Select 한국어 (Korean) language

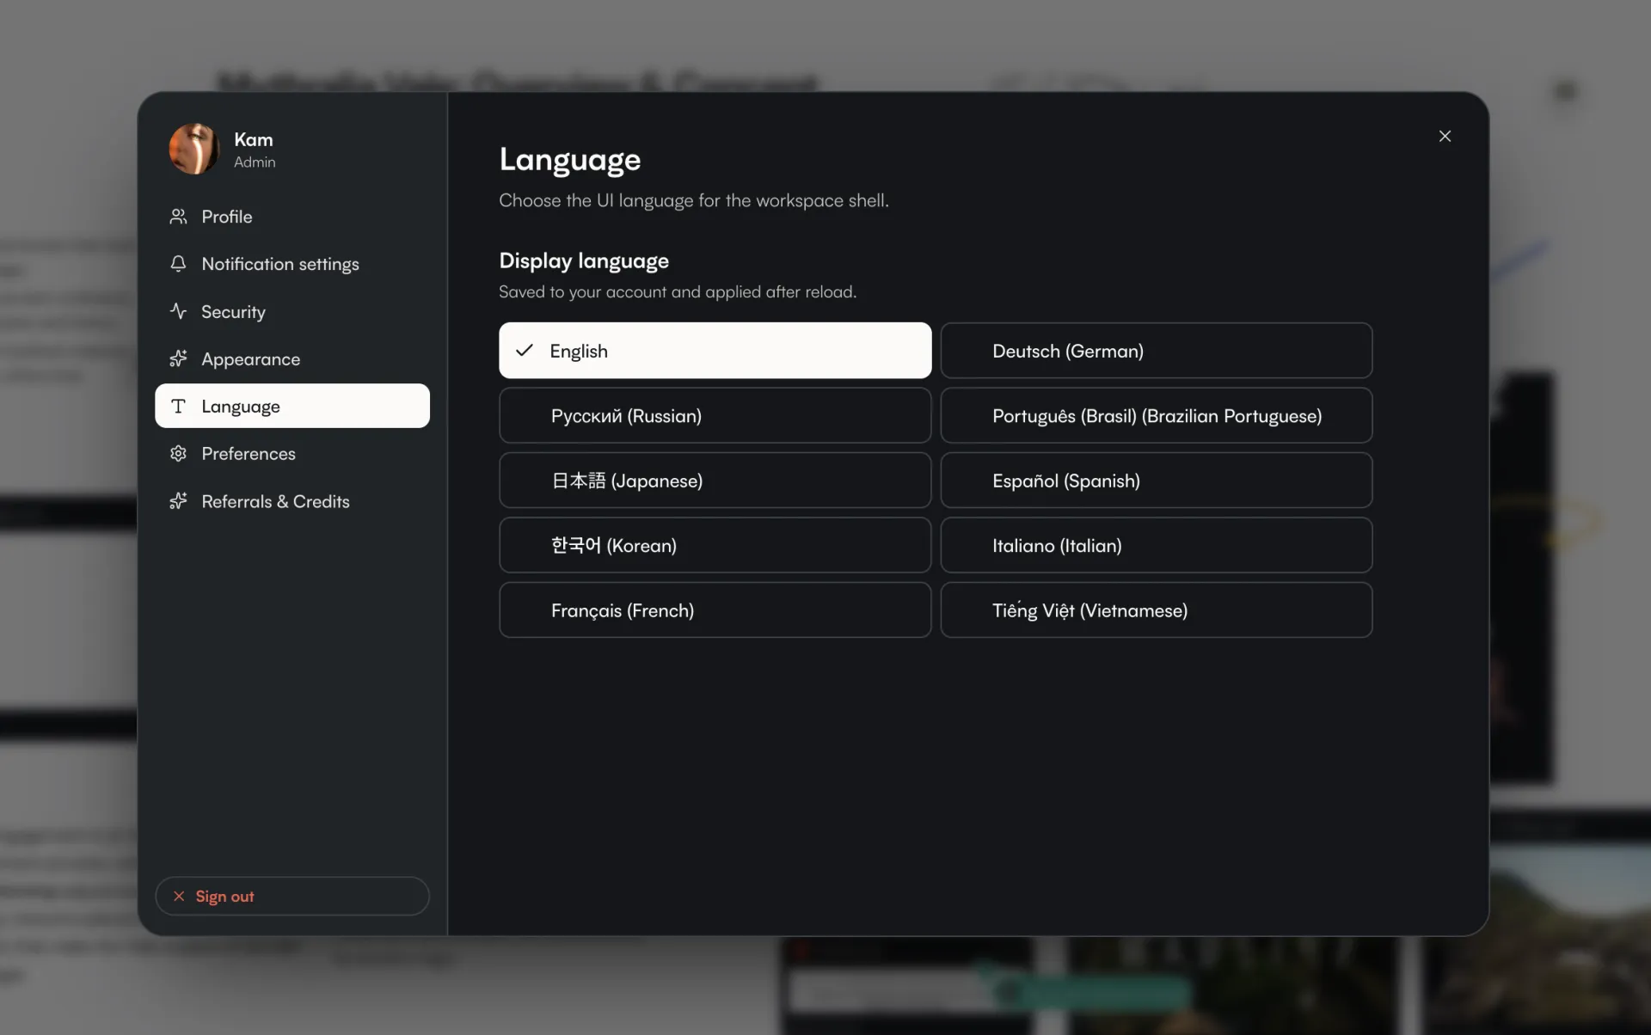coord(715,545)
